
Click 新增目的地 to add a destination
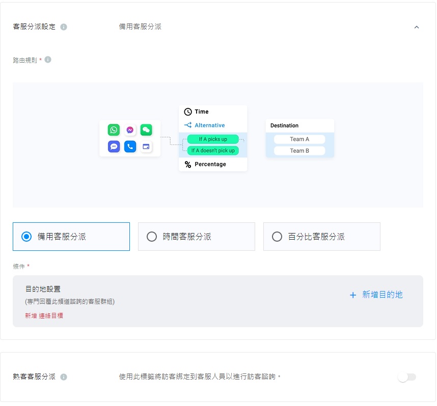(x=376, y=295)
